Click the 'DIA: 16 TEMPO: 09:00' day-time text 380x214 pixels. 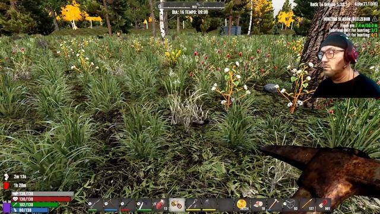190,12
